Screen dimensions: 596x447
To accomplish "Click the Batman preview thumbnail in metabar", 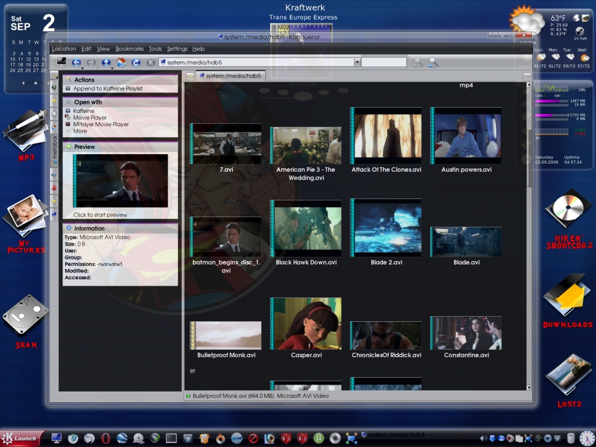I will click(x=120, y=180).
